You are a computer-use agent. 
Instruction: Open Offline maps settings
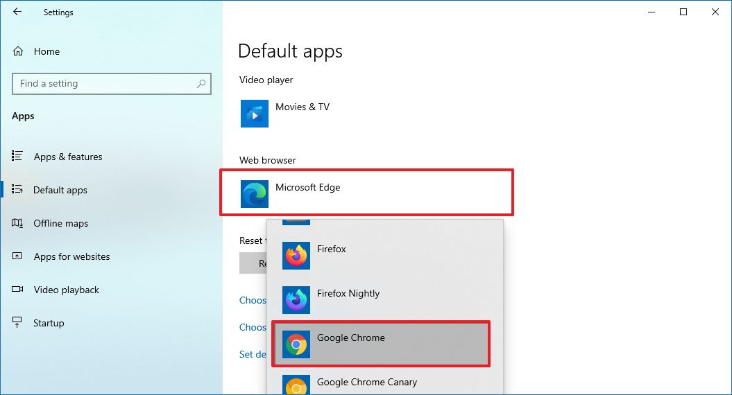click(60, 223)
